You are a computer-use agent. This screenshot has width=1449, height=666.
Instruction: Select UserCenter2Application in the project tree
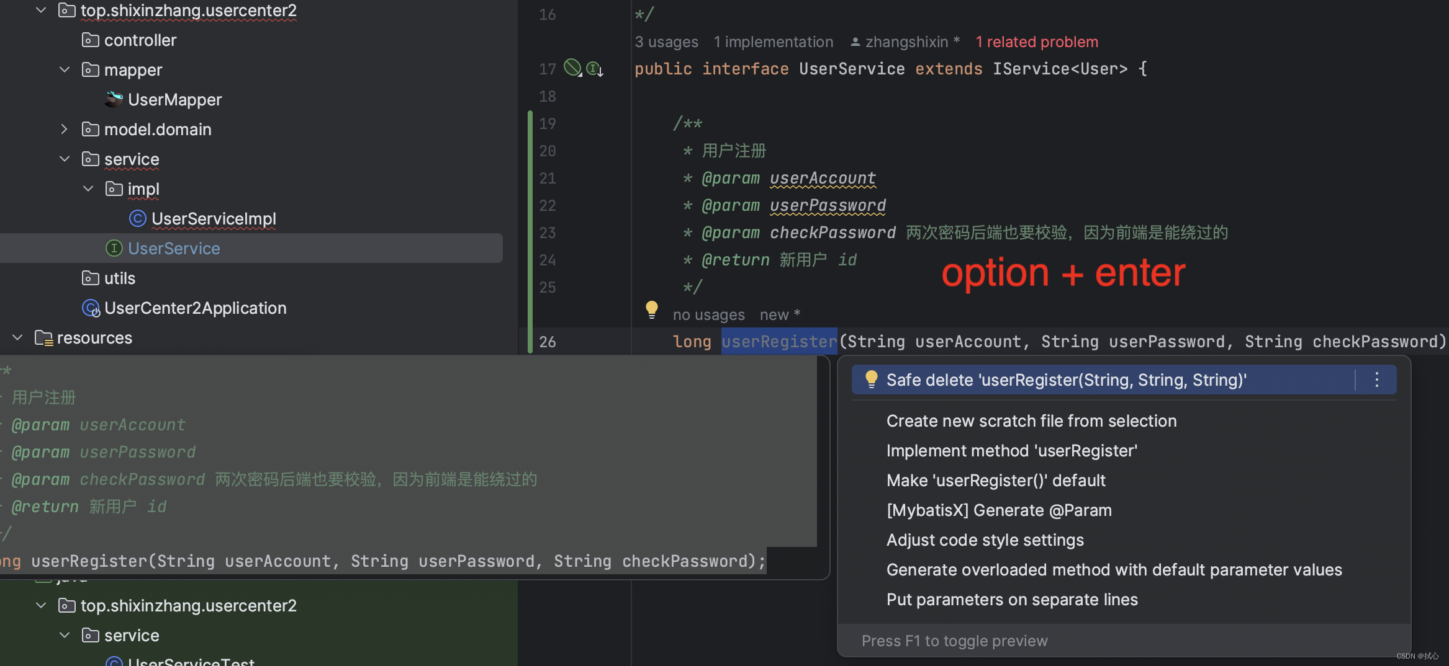[x=196, y=308]
